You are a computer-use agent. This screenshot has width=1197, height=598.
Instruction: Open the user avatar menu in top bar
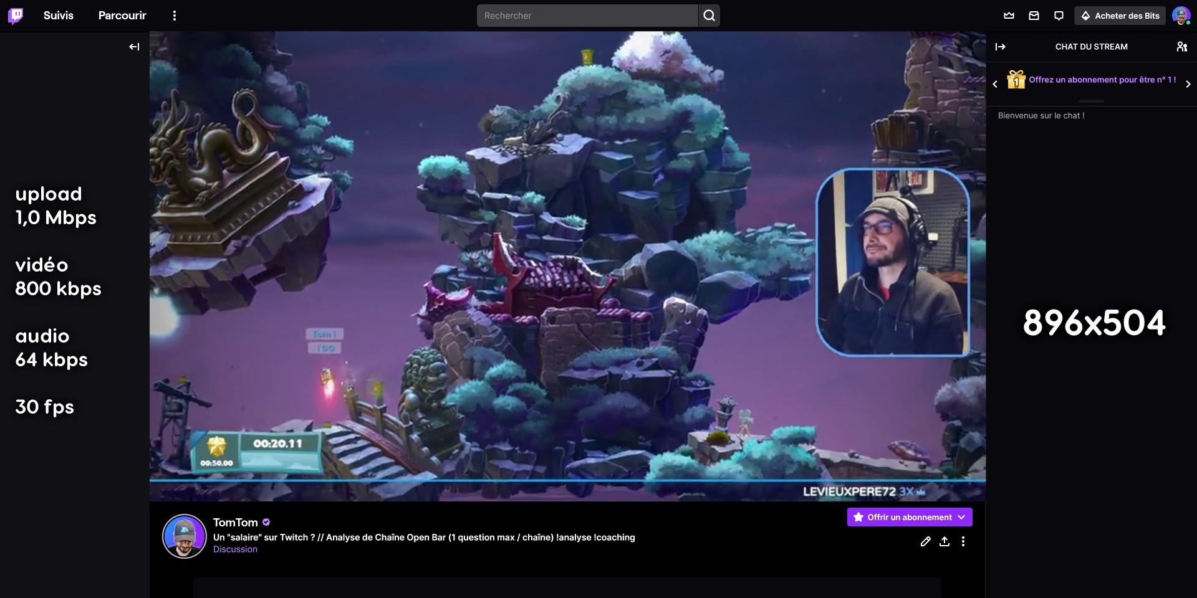tap(1181, 16)
